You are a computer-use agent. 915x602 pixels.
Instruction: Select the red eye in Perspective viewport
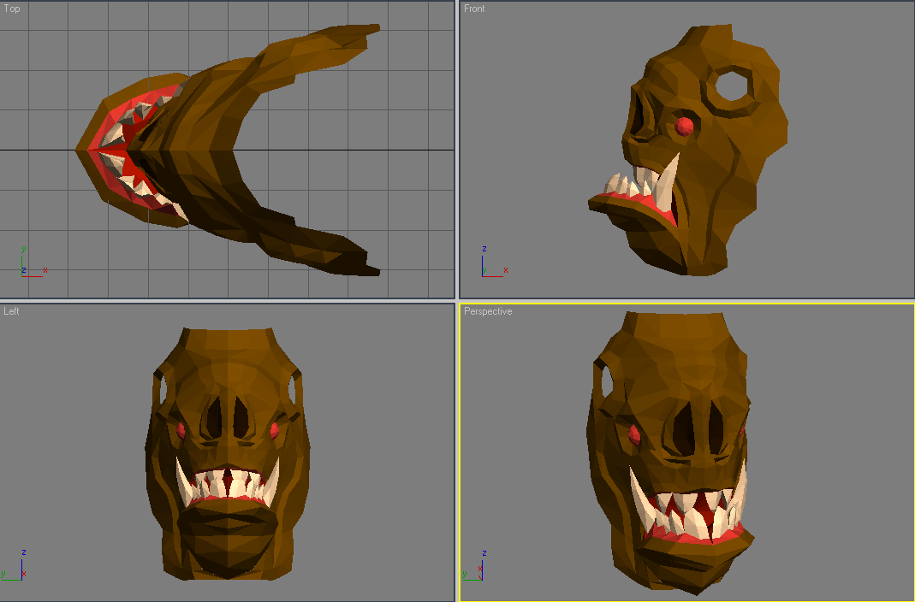tap(634, 434)
